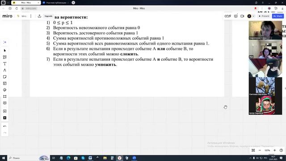Select the Text tool

[x=5, y=64]
